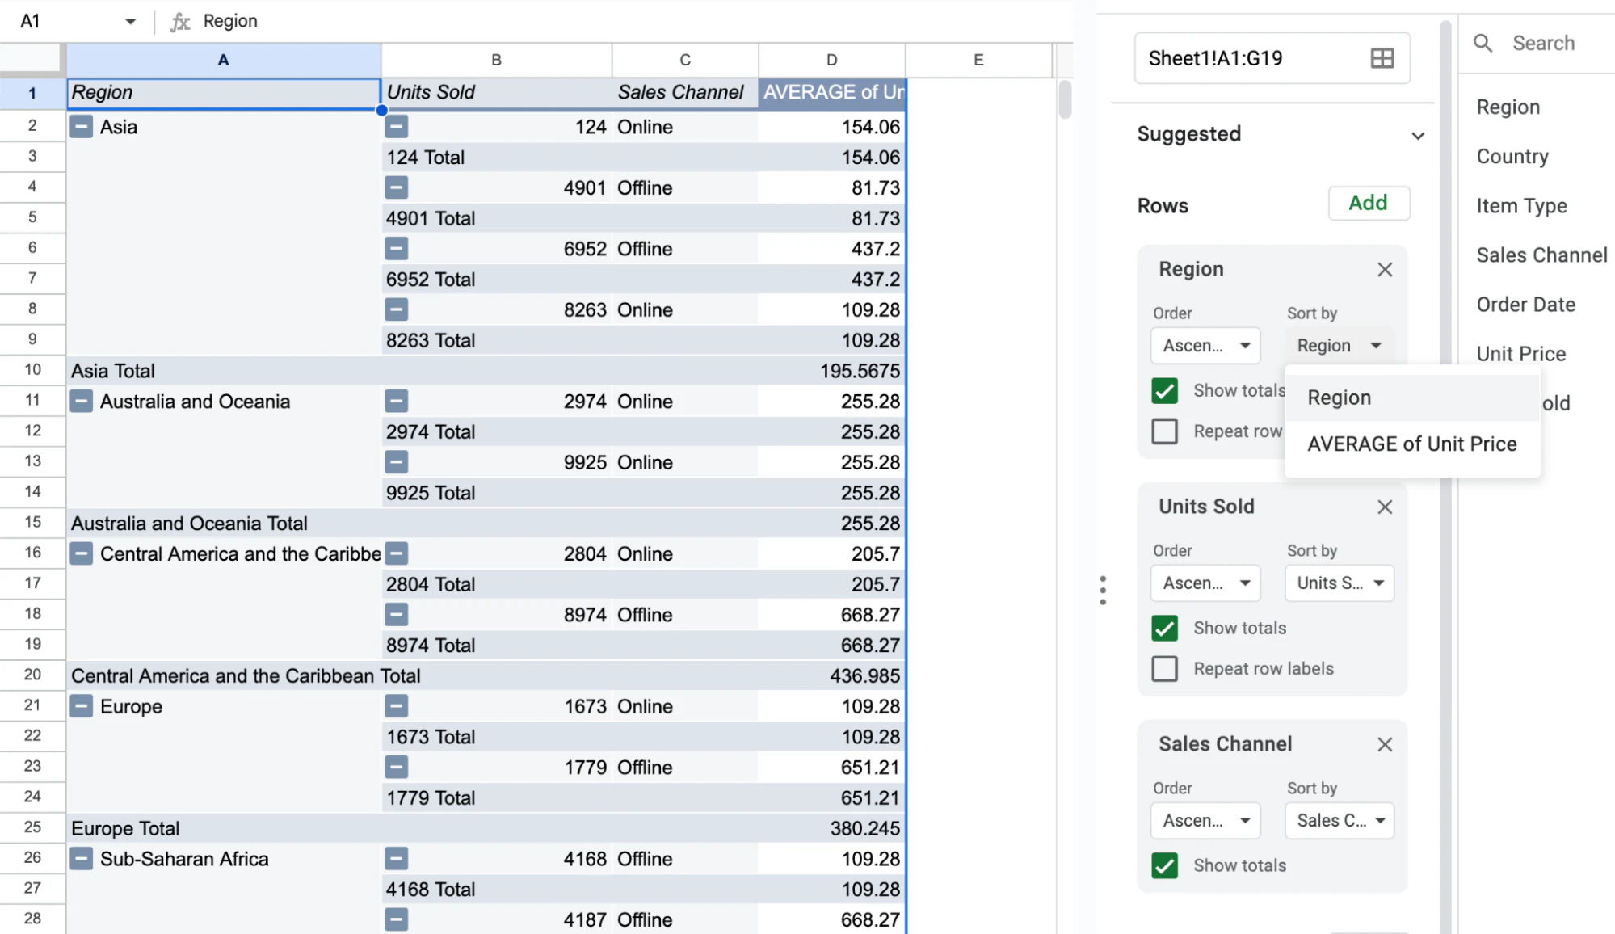This screenshot has width=1615, height=934.
Task: Toggle Show totals for Units Sold
Action: click(x=1164, y=629)
